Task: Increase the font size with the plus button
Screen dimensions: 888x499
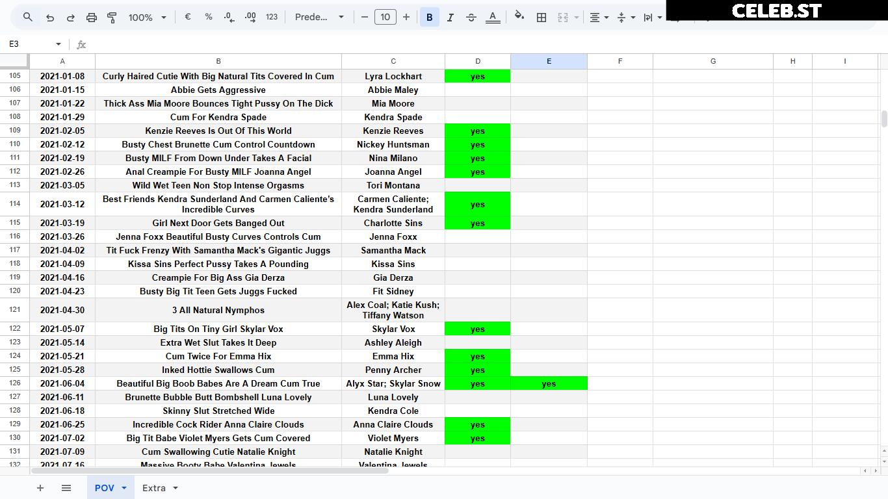Action: [406, 18]
